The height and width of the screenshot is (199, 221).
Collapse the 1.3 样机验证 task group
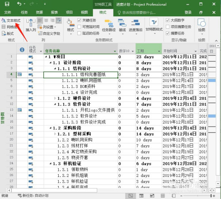click(50, 164)
